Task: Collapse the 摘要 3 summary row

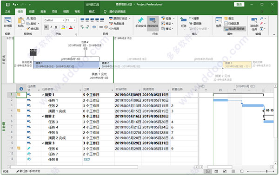Action: (43, 143)
